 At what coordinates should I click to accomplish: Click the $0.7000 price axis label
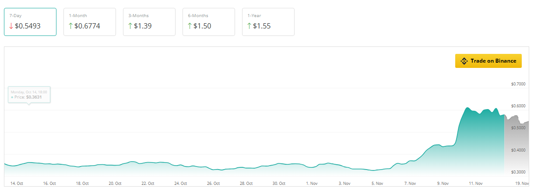518,84
